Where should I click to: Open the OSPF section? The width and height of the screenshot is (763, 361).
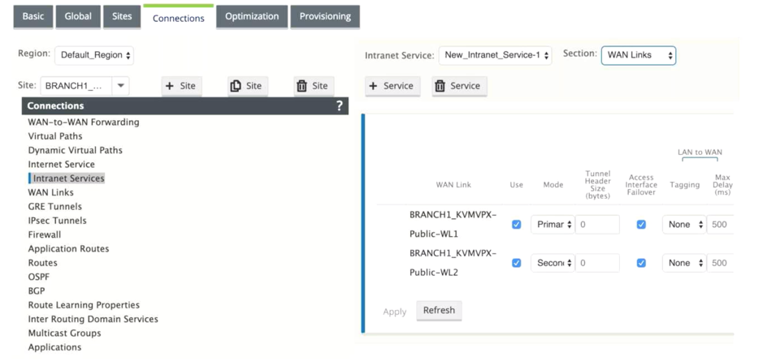point(39,277)
